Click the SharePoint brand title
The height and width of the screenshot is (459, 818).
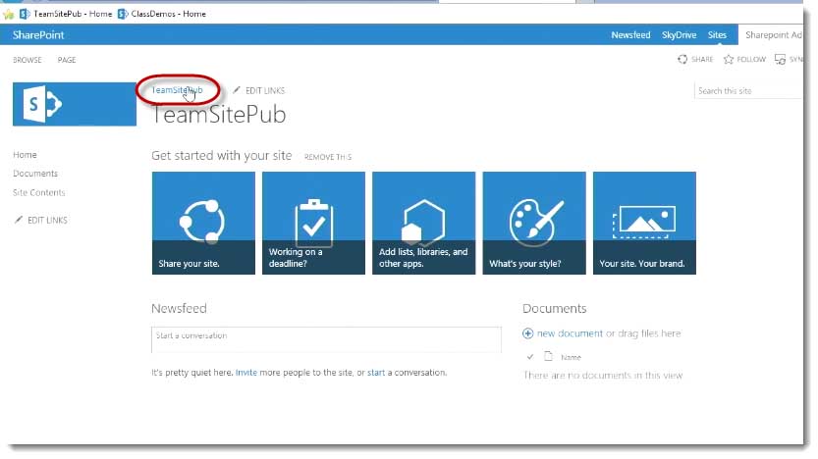pos(38,35)
